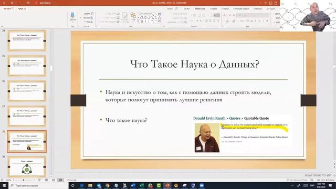The width and height of the screenshot is (336, 189).
Task: Click the Comments (הערות) button
Action: [8, 8]
